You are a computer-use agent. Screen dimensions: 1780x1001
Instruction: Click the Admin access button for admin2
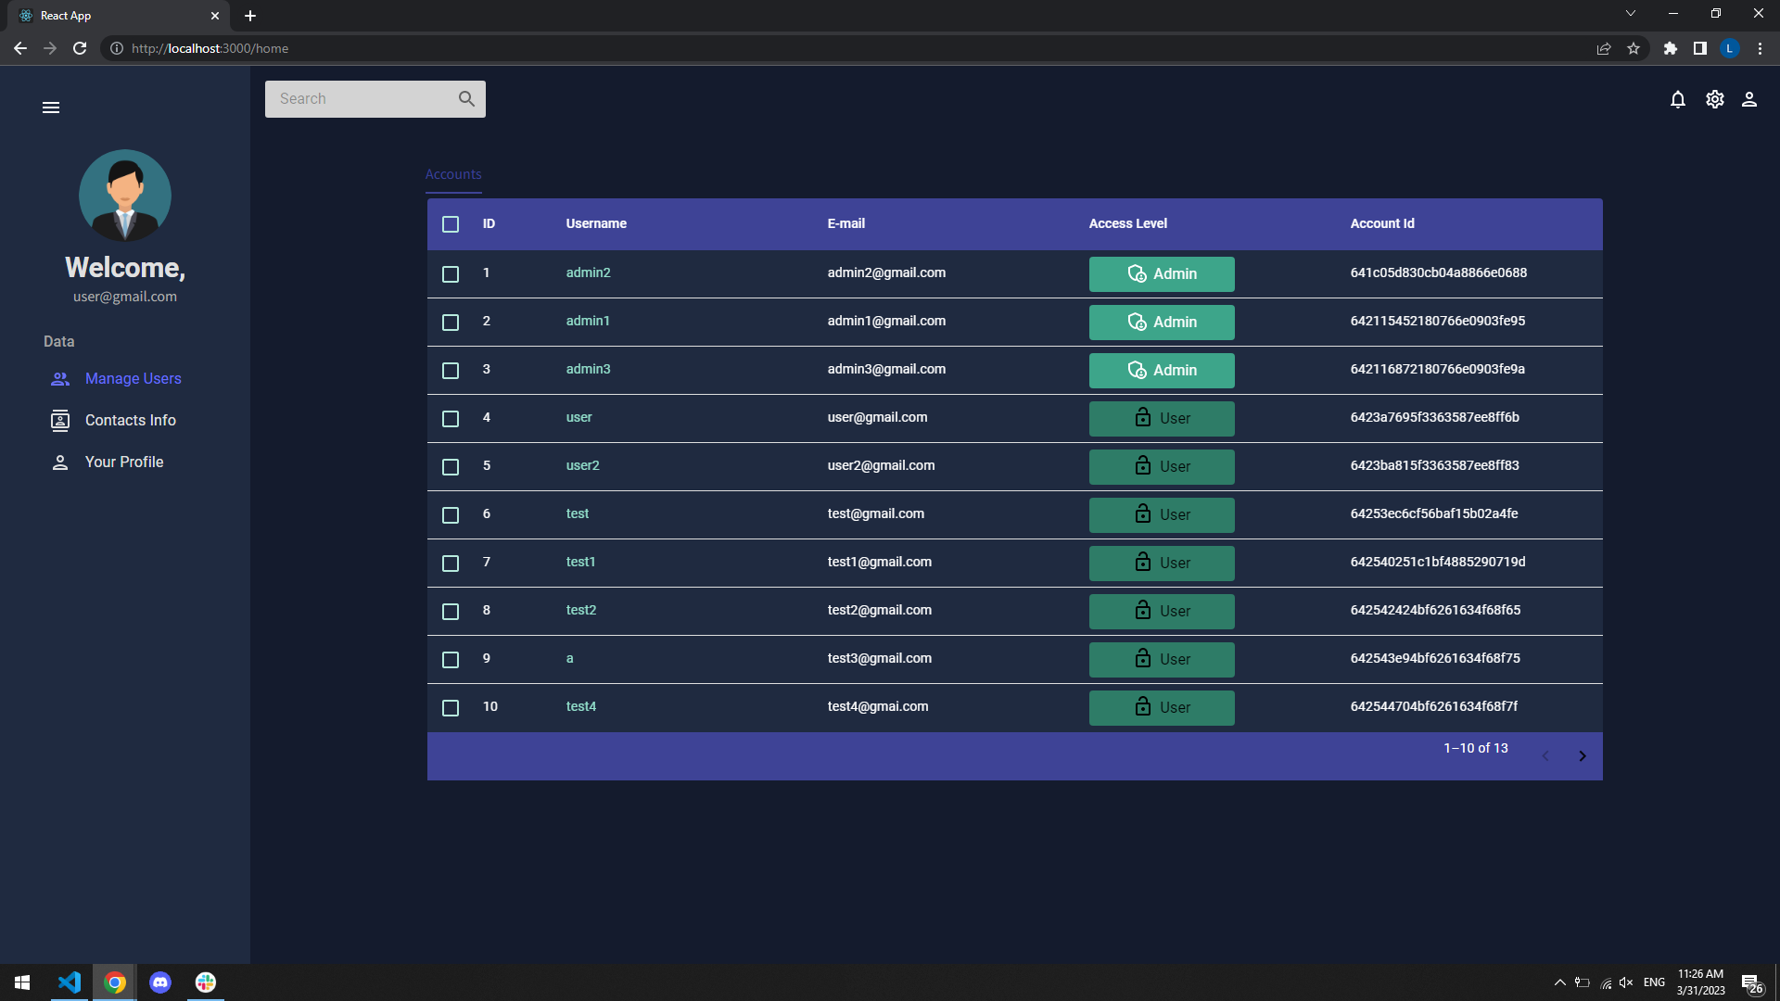pos(1162,274)
